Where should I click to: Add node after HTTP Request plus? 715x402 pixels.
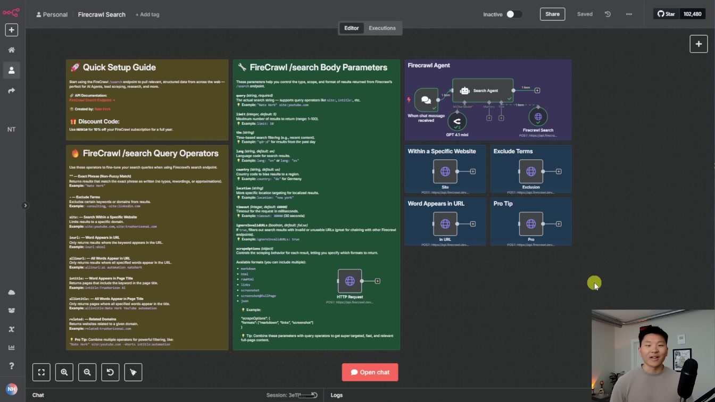click(x=378, y=281)
